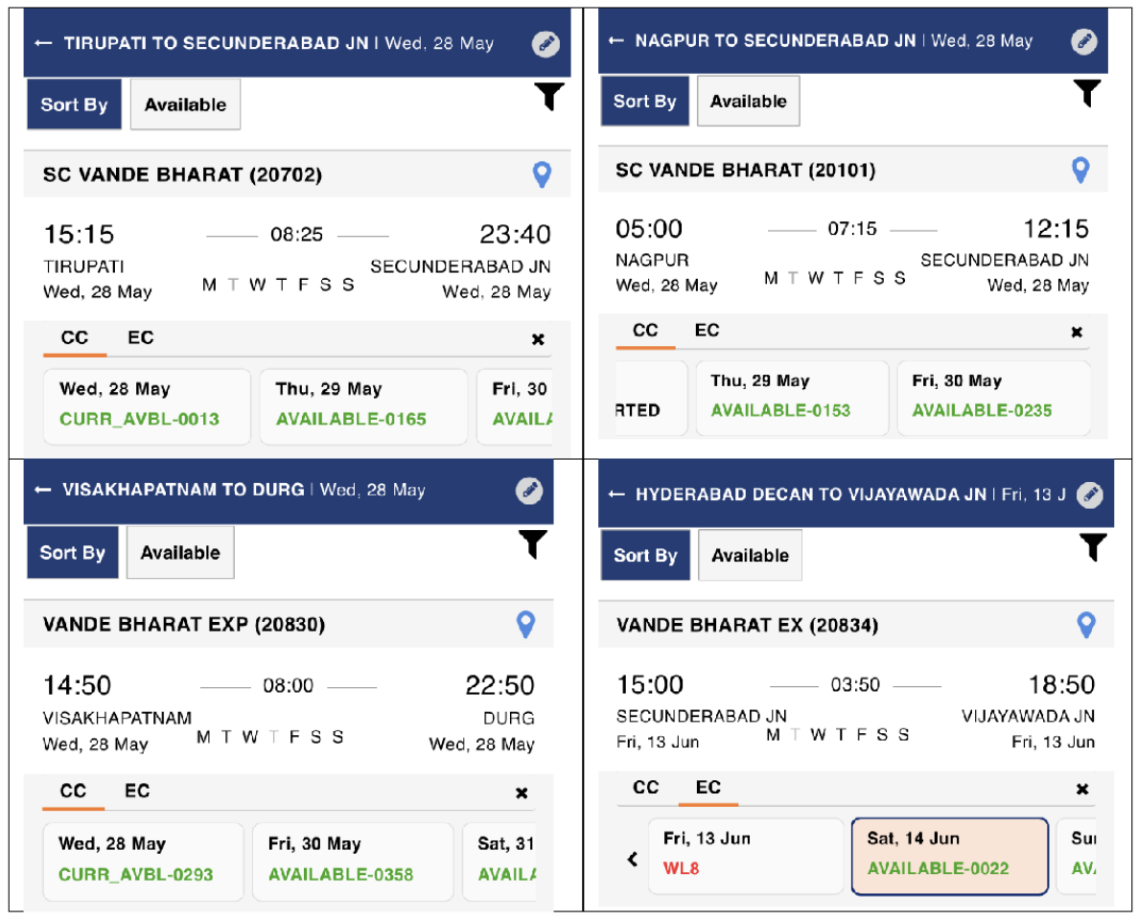Open the filter funnel in the Nagpur panel
The image size is (1137, 920).
point(1086,92)
